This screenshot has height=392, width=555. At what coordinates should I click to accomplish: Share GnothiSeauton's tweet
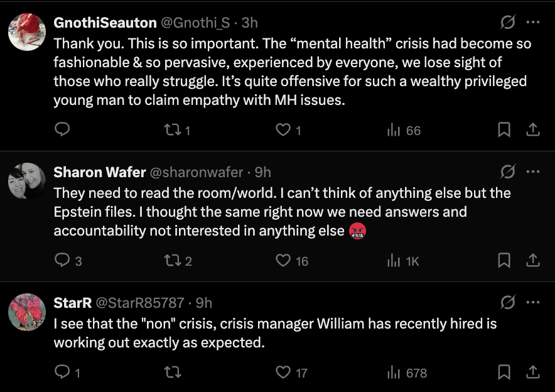[x=532, y=130]
